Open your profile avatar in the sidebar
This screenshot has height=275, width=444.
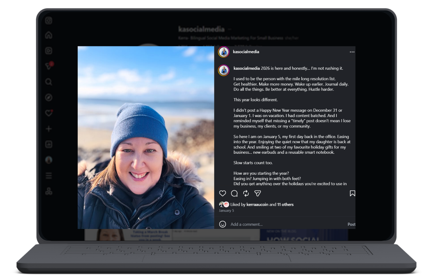coord(49,160)
